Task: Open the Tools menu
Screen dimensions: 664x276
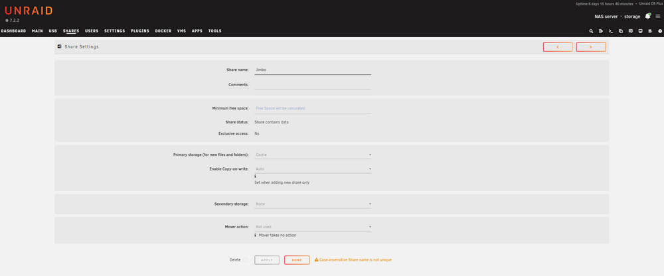Action: pyautogui.click(x=214, y=31)
